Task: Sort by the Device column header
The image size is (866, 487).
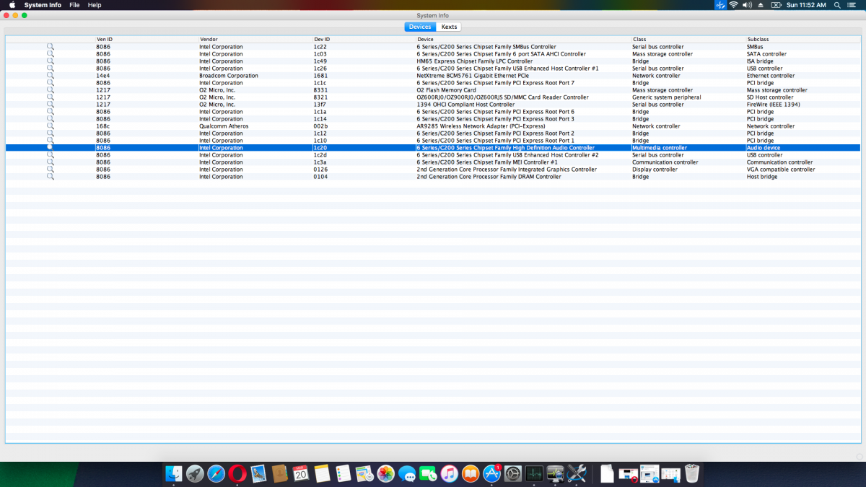Action: 425,39
